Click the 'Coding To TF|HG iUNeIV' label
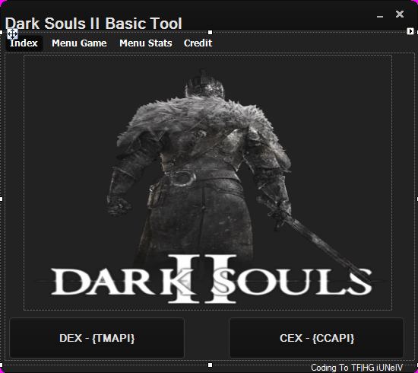418x373 pixels. coord(356,368)
